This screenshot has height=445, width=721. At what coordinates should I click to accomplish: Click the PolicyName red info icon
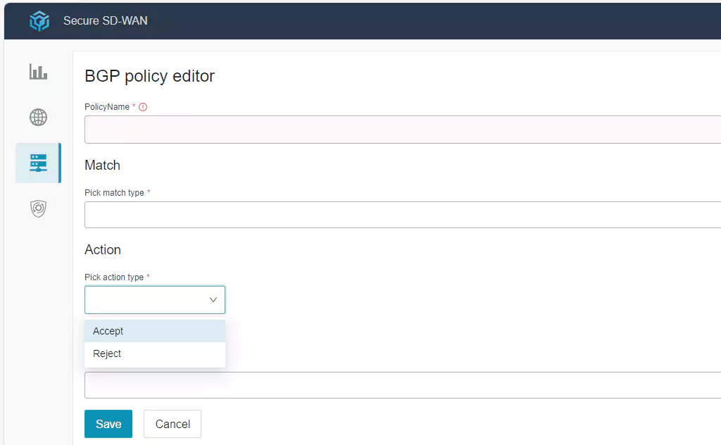[143, 107]
